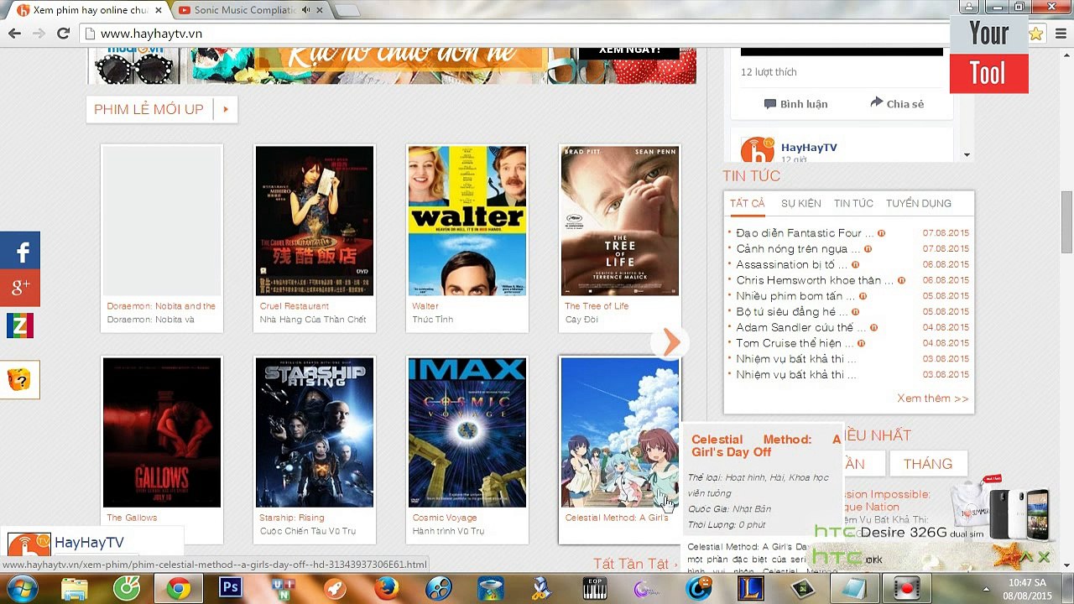The height and width of the screenshot is (604, 1074).
Task: Switch to the Sonic Music Compilation tab
Action: pos(245,10)
